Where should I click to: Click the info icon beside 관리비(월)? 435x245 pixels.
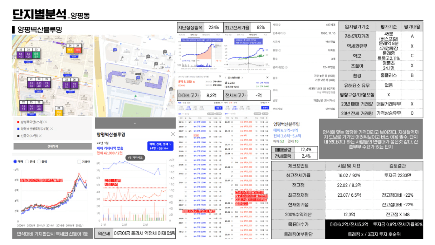point(286,67)
